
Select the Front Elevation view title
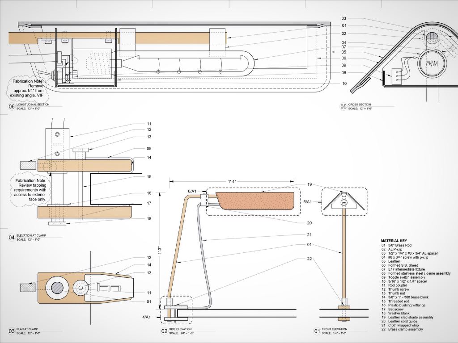click(x=334, y=329)
